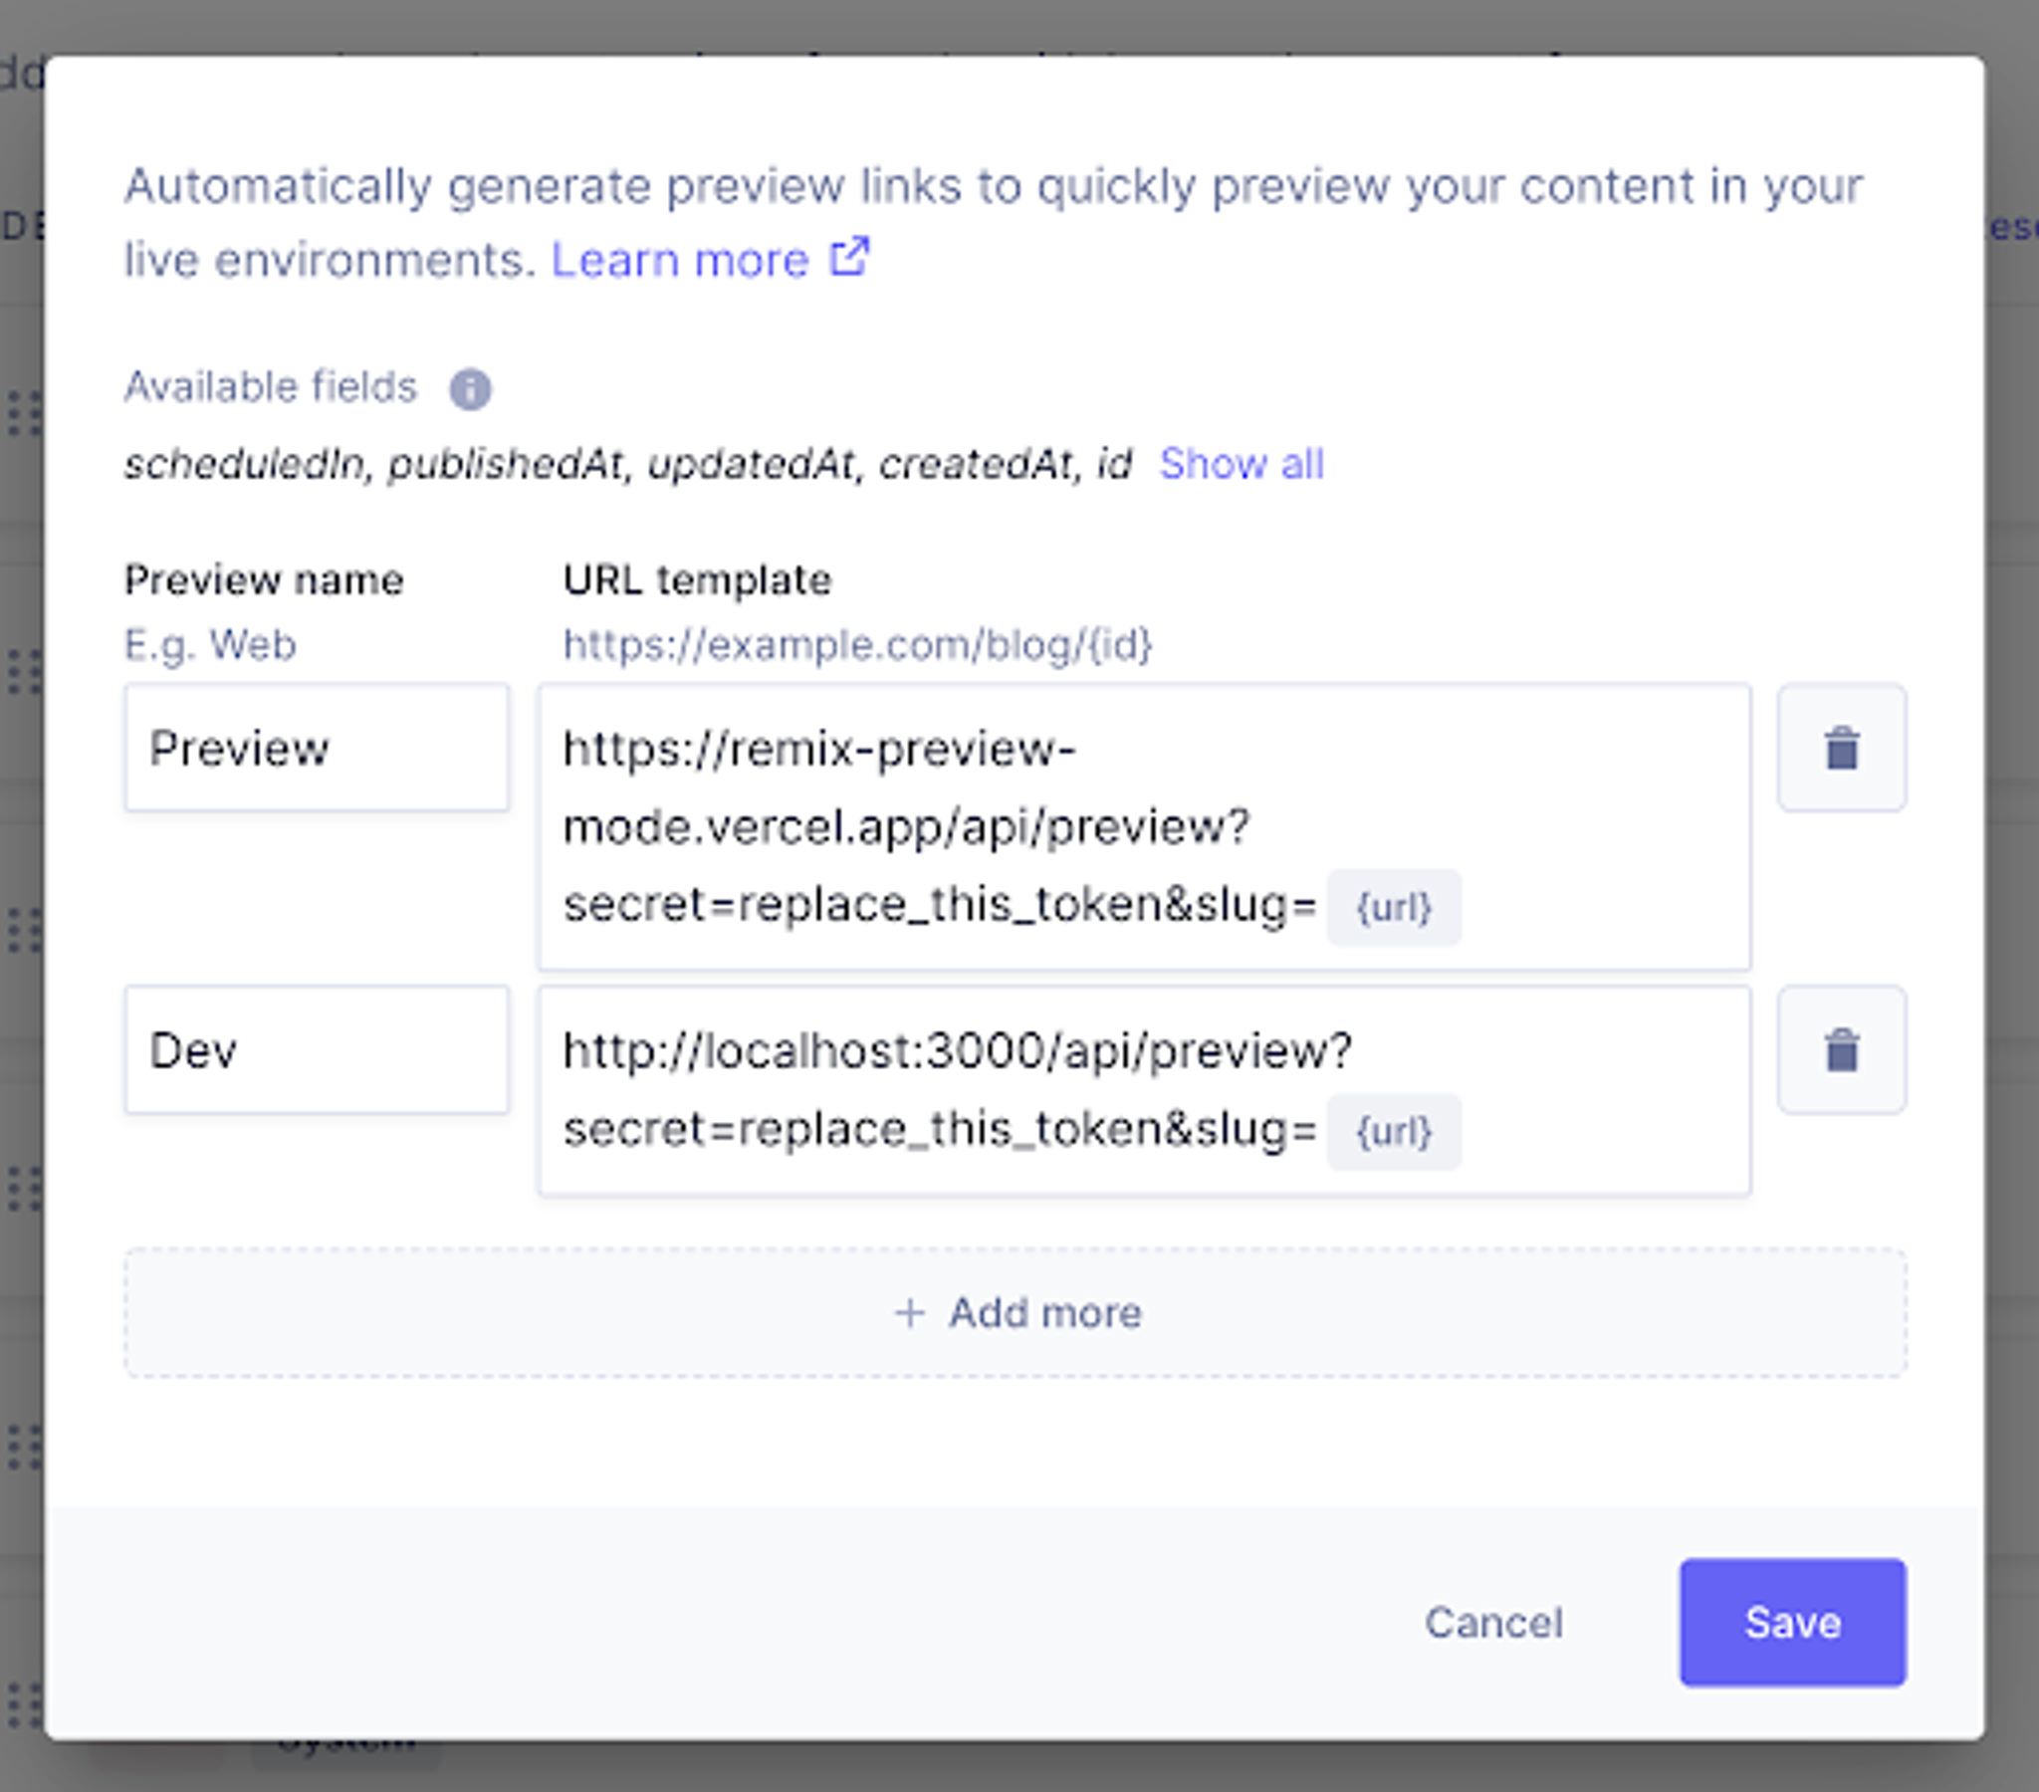Select {url} token in Dev template
This screenshot has width=2039, height=1792.
coord(1393,1132)
